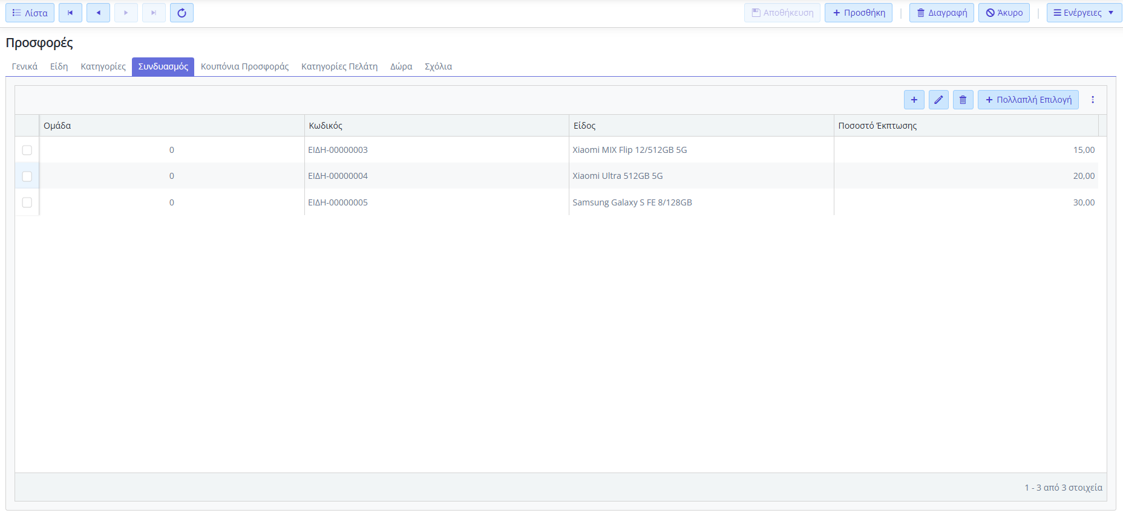Go to the first record
This screenshot has height=513, width=1123.
point(70,13)
